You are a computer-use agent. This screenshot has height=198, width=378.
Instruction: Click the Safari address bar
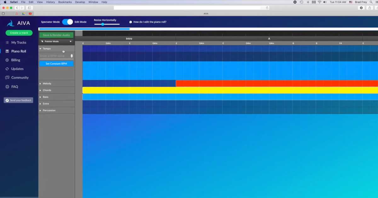tap(191, 8)
